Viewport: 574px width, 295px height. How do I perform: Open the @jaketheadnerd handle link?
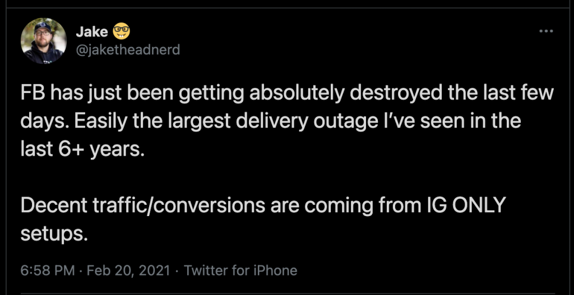point(128,49)
